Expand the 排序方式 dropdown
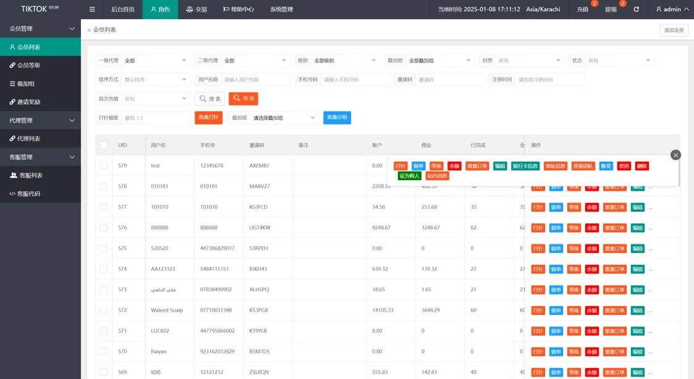This screenshot has height=379, width=694. (156, 80)
